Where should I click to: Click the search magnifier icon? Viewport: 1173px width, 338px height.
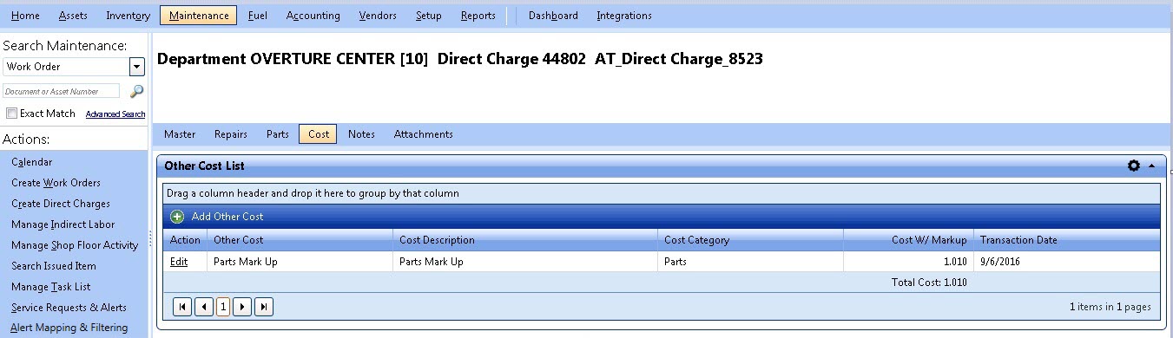point(136,91)
